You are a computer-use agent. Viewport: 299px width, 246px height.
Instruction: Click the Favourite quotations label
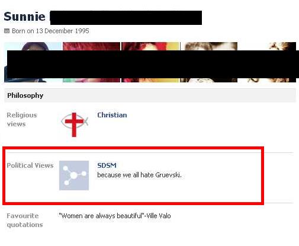pos(25,220)
